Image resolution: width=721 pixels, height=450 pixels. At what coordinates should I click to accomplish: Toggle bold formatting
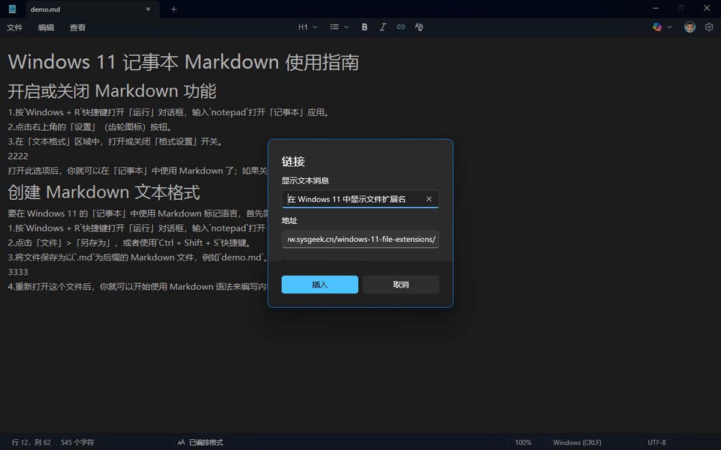click(x=365, y=27)
